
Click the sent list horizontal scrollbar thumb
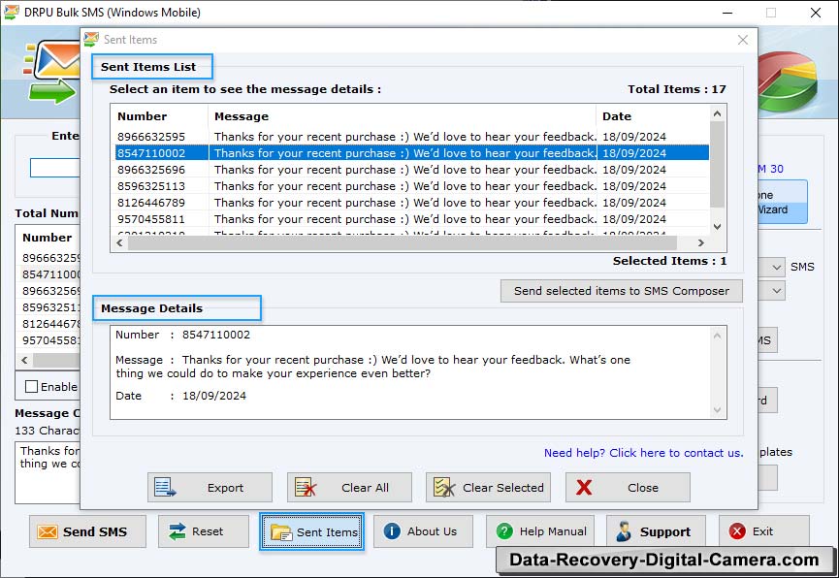403,243
